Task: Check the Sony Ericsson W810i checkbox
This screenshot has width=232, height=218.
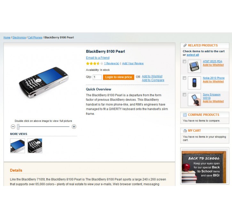Action: 184,95
